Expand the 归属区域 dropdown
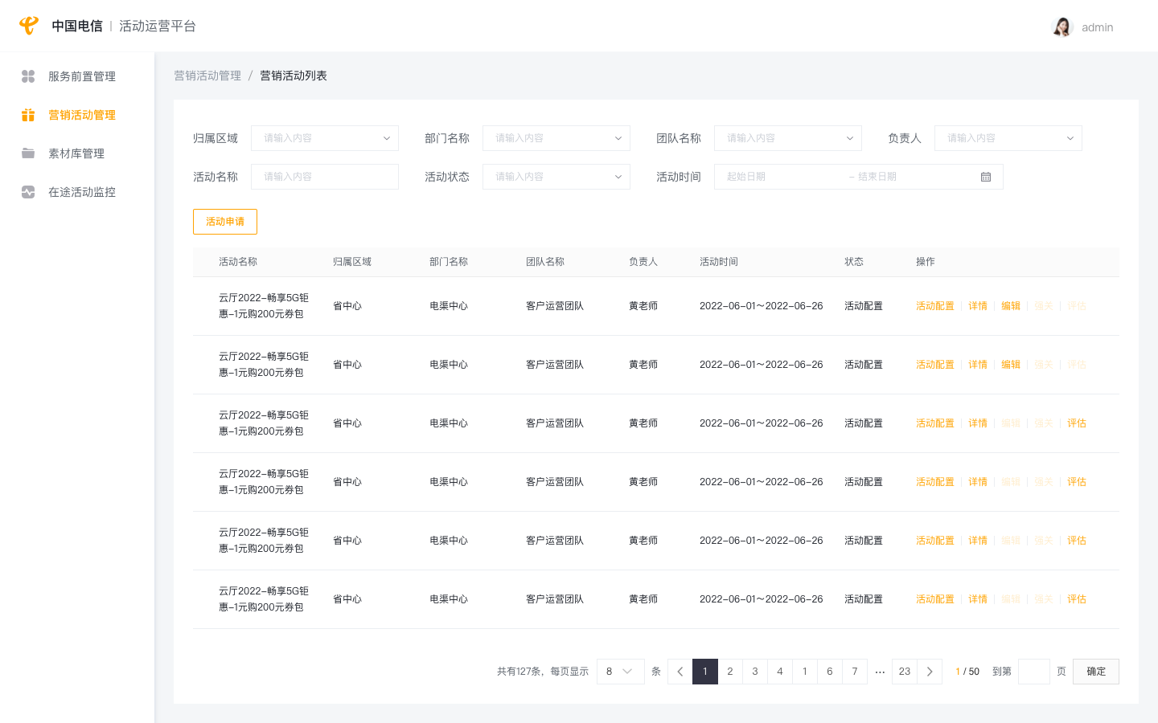 click(325, 138)
